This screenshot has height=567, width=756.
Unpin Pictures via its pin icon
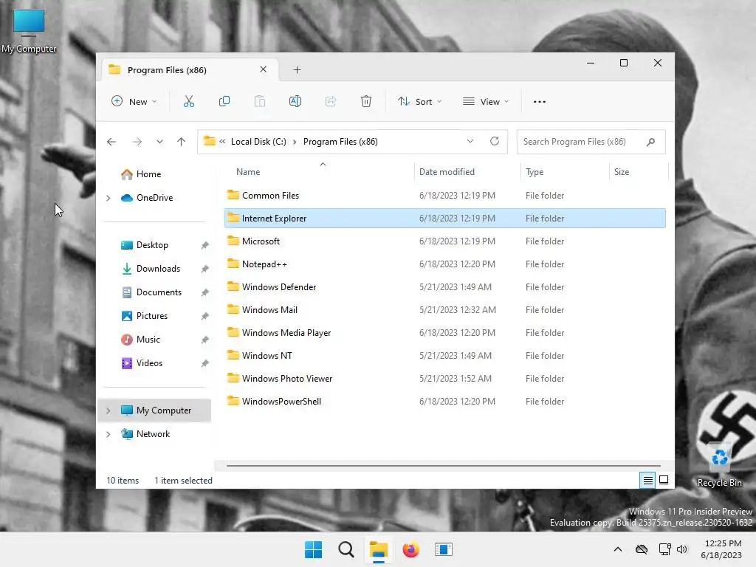(205, 316)
